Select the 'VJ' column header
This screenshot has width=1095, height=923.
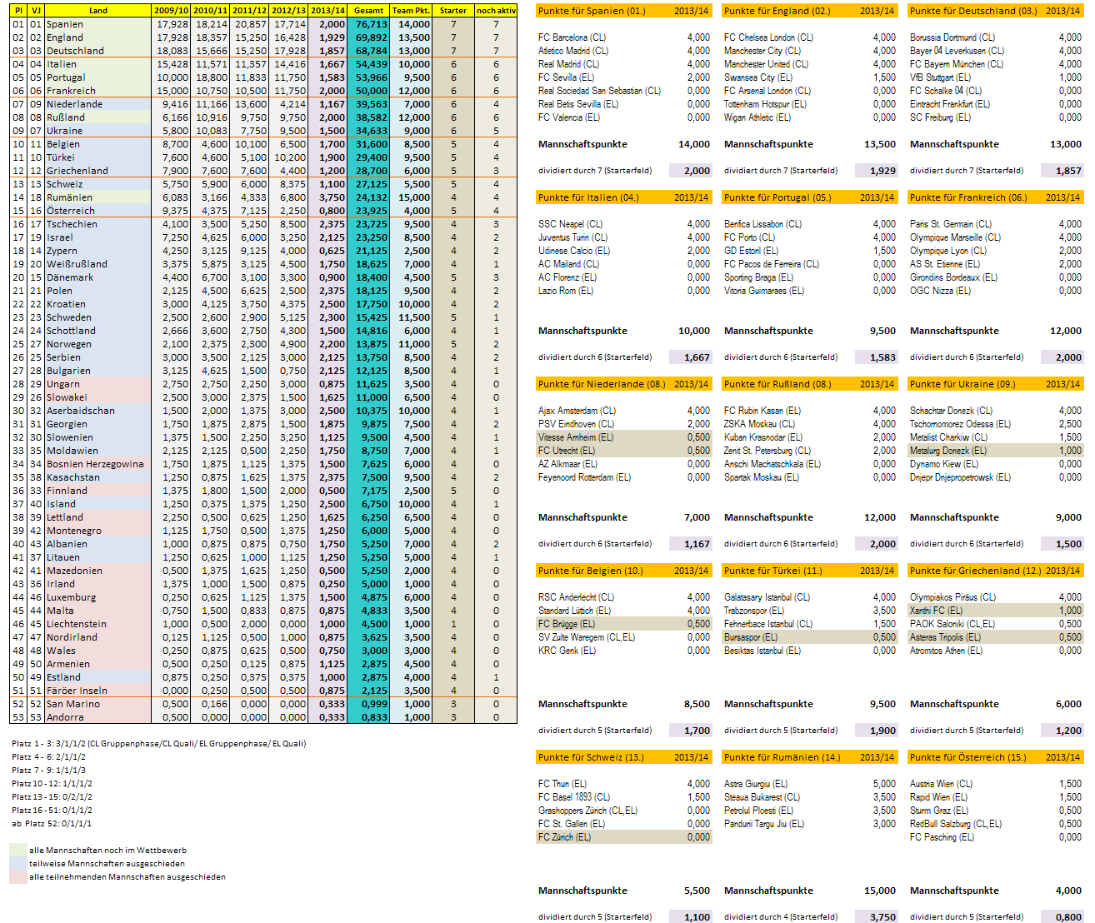[36, 11]
